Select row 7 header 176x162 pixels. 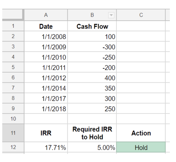click(x=13, y=88)
